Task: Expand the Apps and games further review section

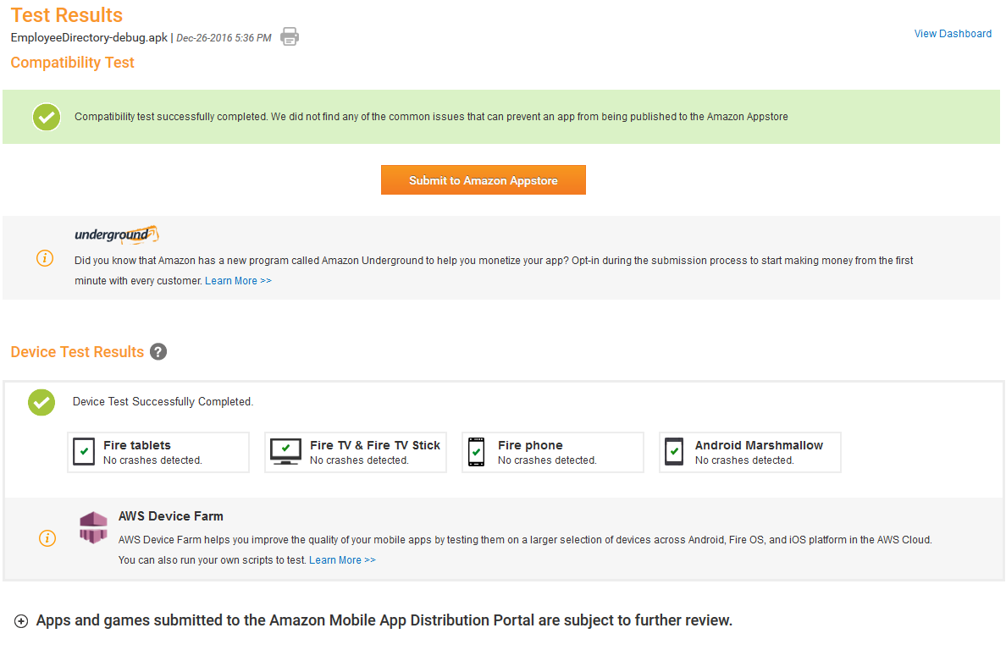Action: pyautogui.click(x=21, y=621)
